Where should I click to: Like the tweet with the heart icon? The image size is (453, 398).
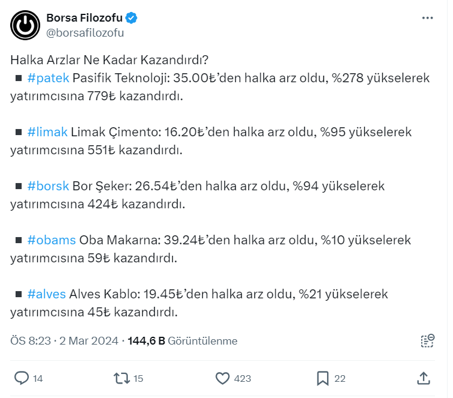click(223, 378)
